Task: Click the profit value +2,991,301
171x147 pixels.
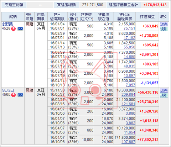Action: (149, 54)
